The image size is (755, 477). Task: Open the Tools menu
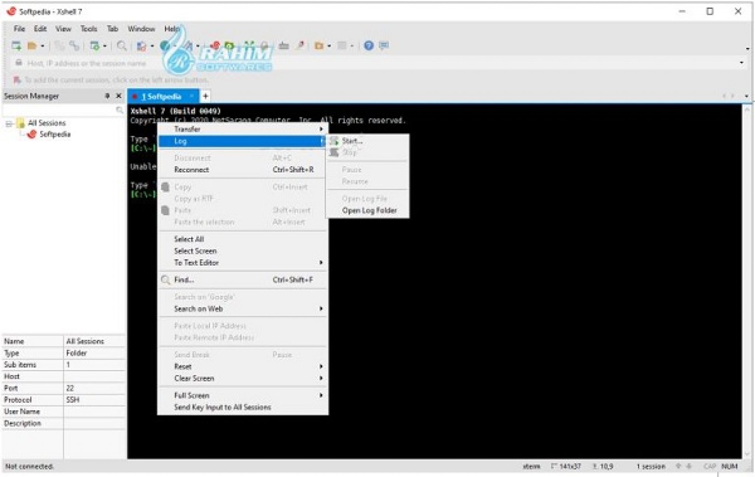point(88,29)
